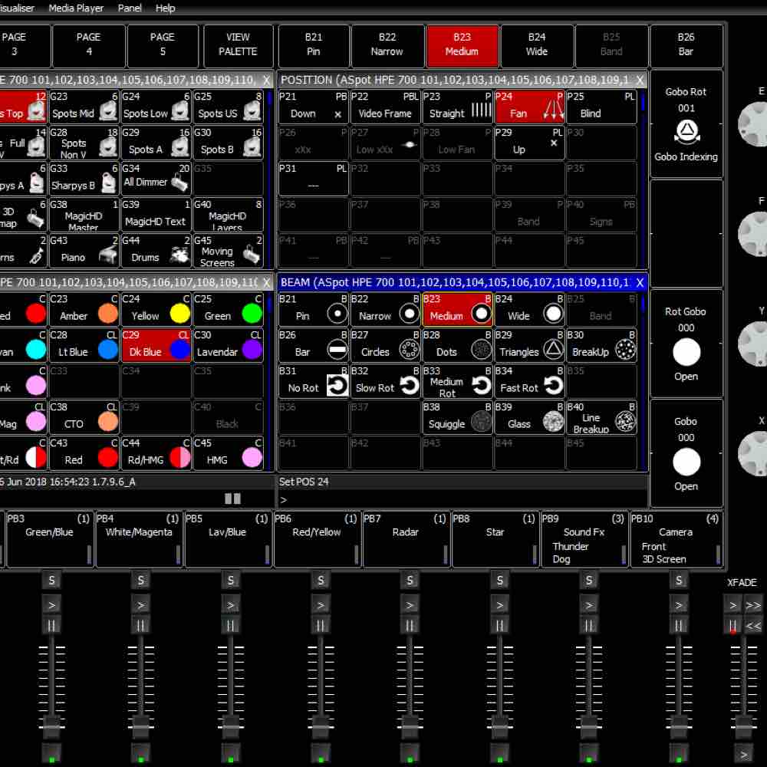Select the B24 Wide beam palette
The width and height of the screenshot is (767, 767).
tap(529, 309)
